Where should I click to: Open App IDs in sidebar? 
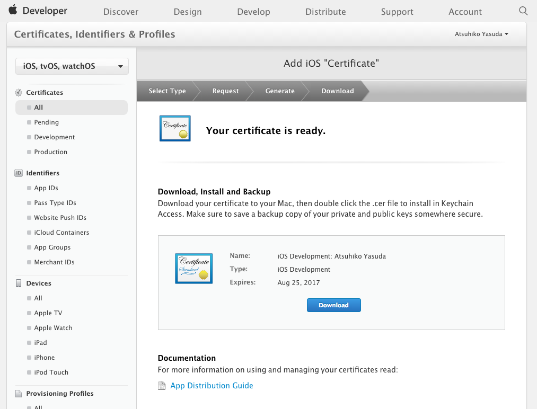[46, 188]
